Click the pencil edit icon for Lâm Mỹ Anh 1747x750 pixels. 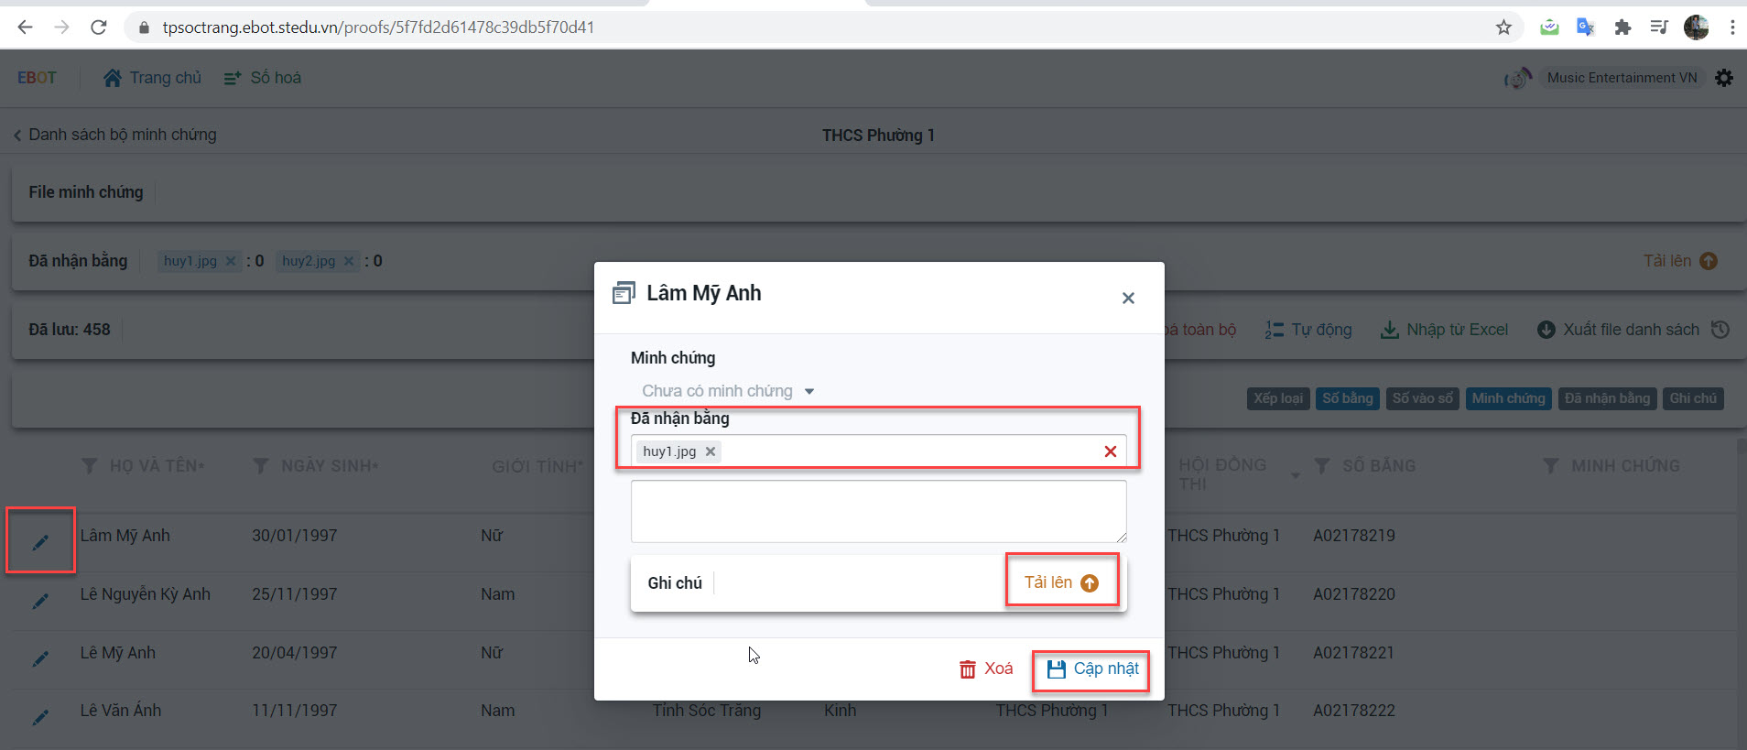point(40,542)
